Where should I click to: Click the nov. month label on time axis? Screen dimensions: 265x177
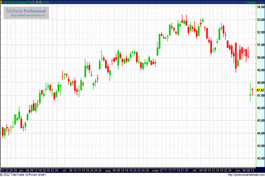[238, 170]
